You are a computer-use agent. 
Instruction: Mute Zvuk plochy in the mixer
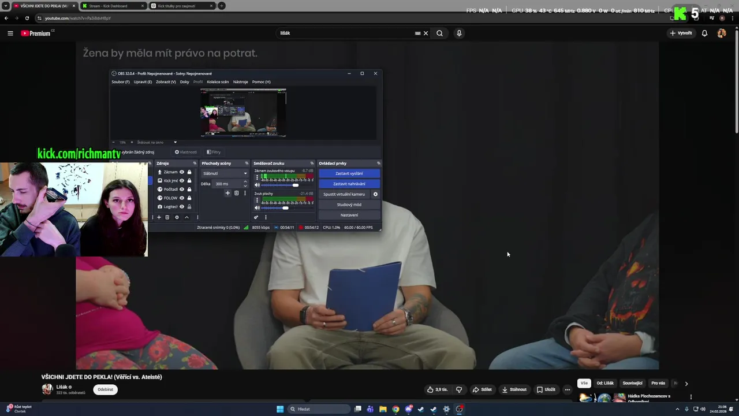[257, 207]
